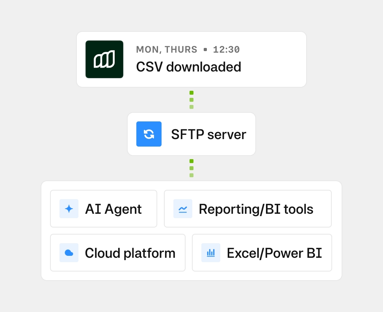Choose the AI Agent tile
This screenshot has height=312, width=383.
[104, 209]
